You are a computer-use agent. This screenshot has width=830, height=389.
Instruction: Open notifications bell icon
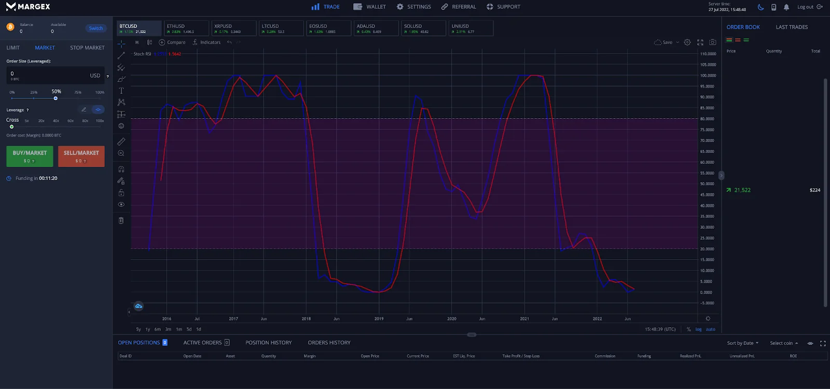[x=786, y=7]
